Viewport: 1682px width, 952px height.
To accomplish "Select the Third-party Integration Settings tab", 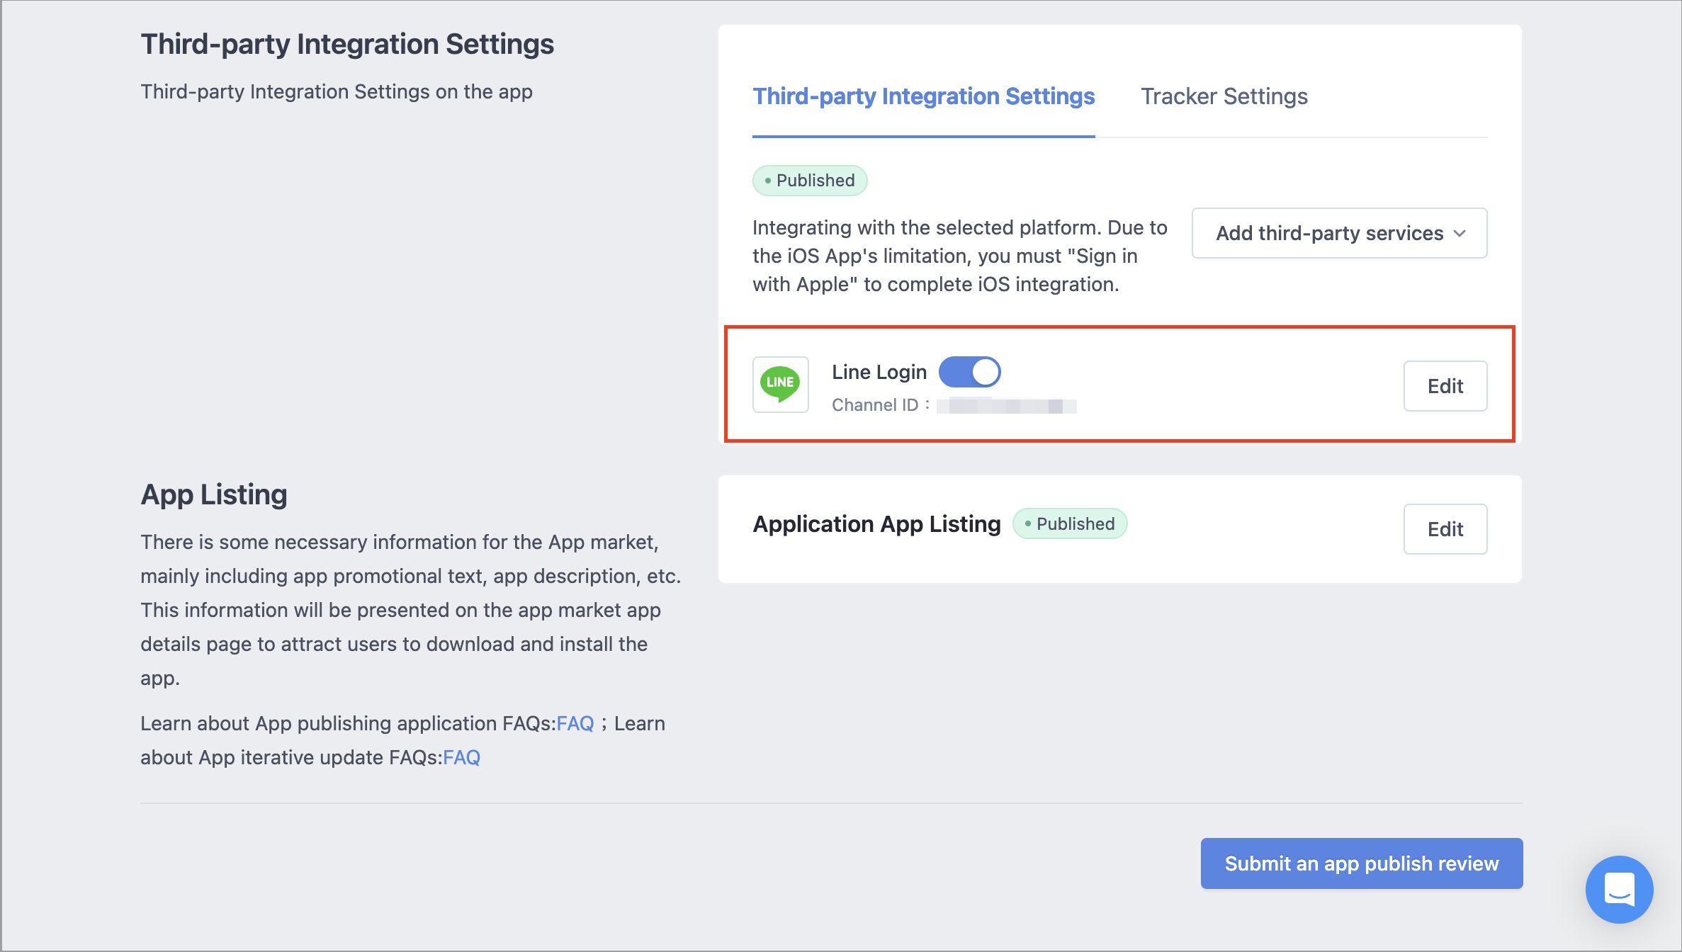I will [923, 96].
